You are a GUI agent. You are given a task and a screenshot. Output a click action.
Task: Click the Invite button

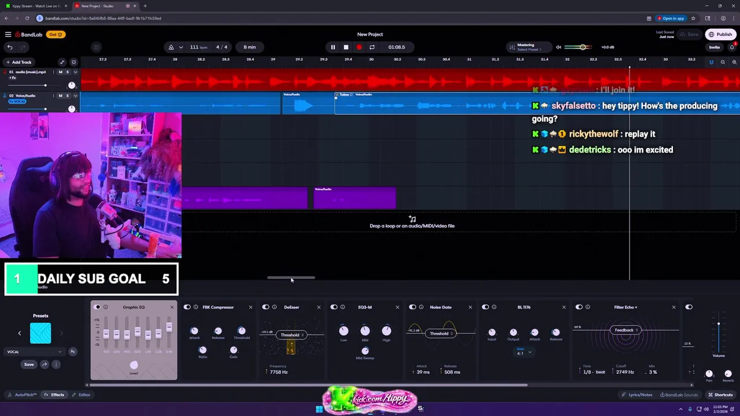coord(715,47)
